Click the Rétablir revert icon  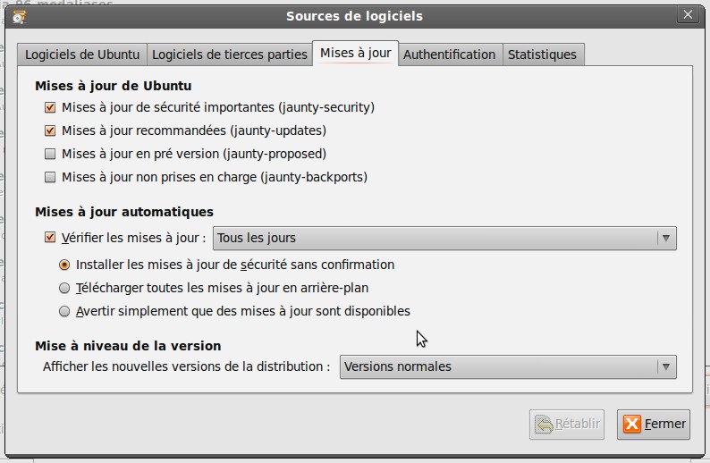click(543, 424)
